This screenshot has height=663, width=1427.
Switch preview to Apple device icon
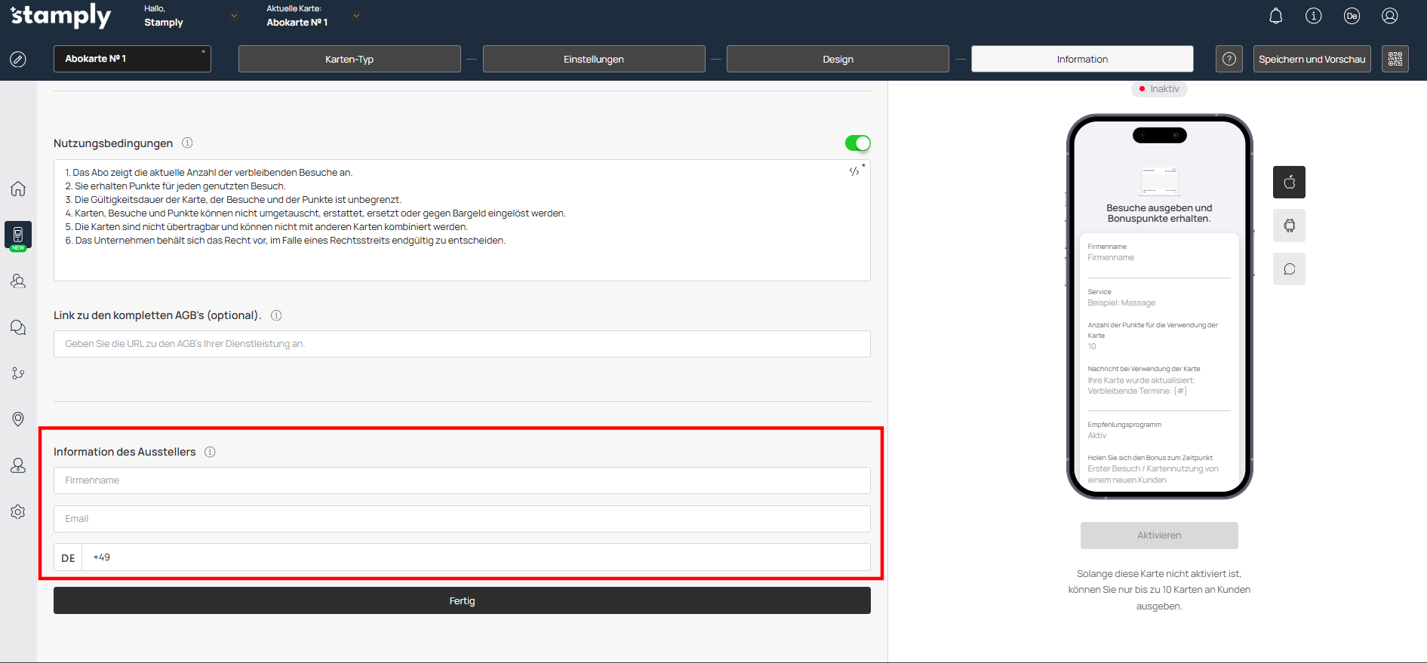[1289, 183]
